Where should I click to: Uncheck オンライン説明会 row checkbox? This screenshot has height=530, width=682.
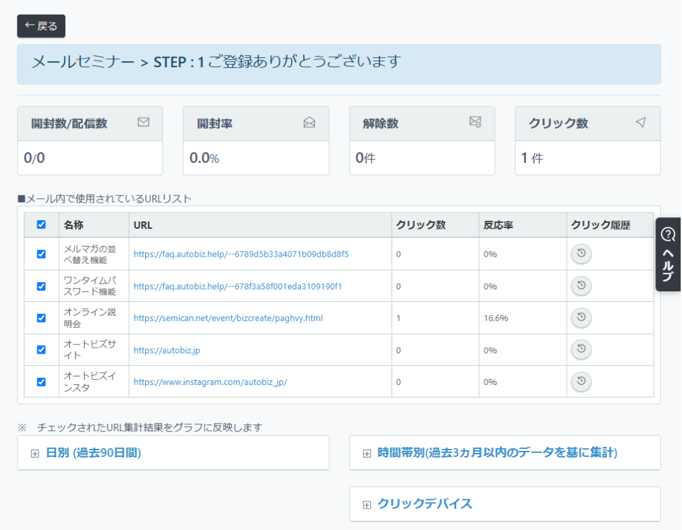(41, 318)
